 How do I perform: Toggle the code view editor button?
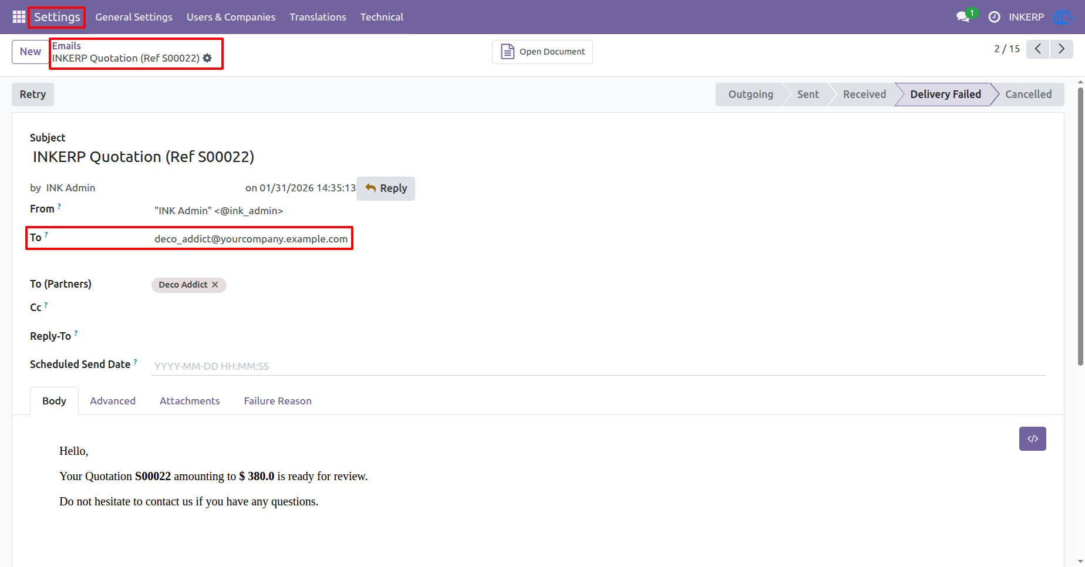[x=1033, y=438]
